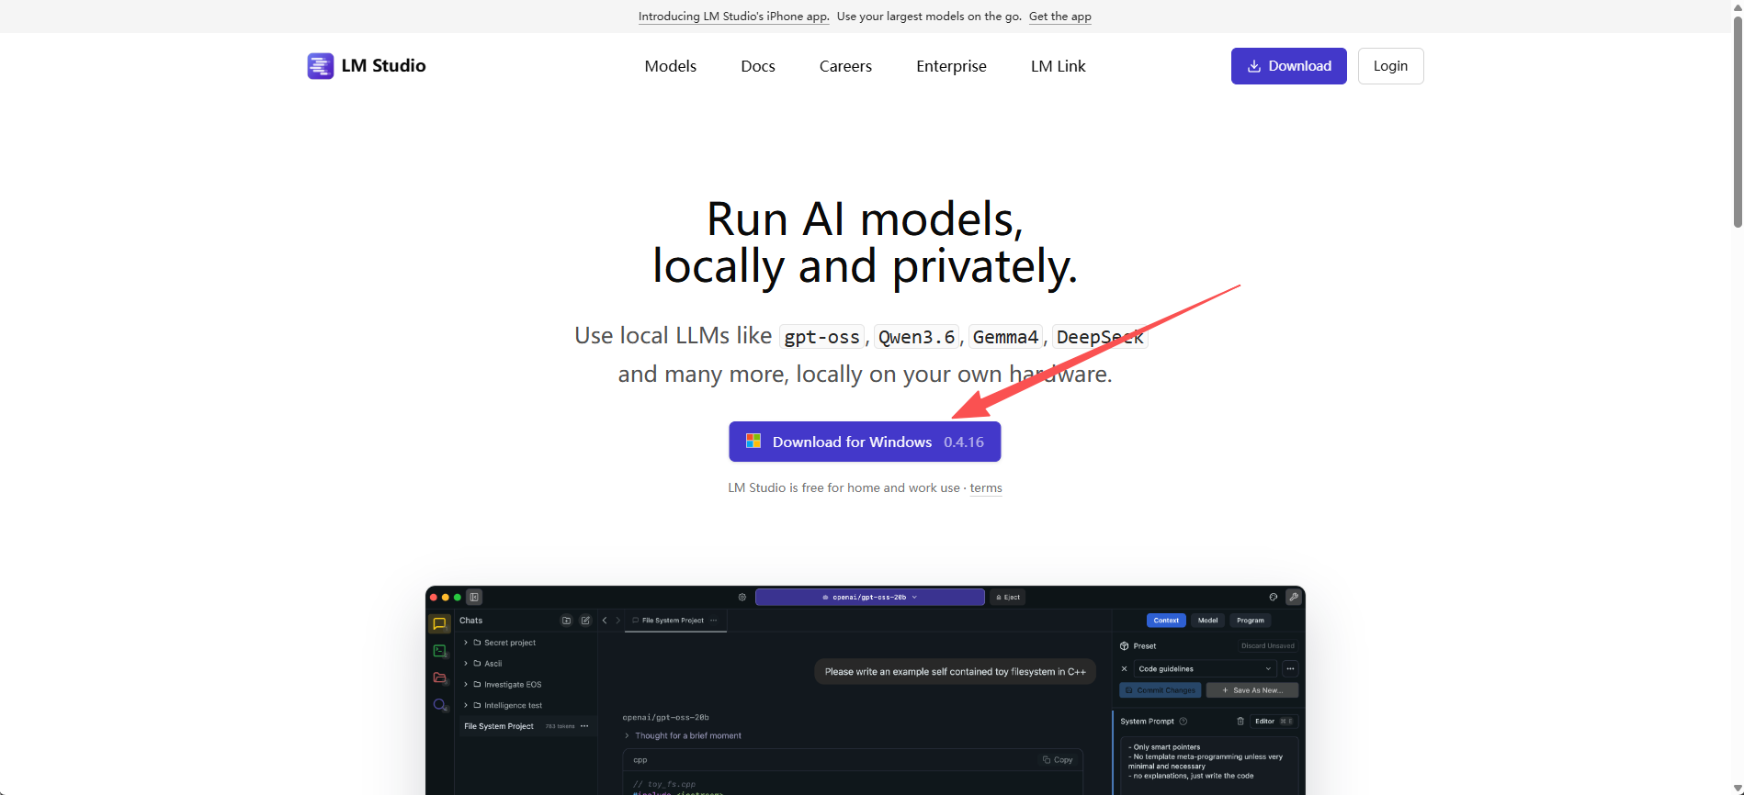This screenshot has width=1744, height=795.
Task: Click the System Prompt trash icon
Action: tap(1240, 722)
